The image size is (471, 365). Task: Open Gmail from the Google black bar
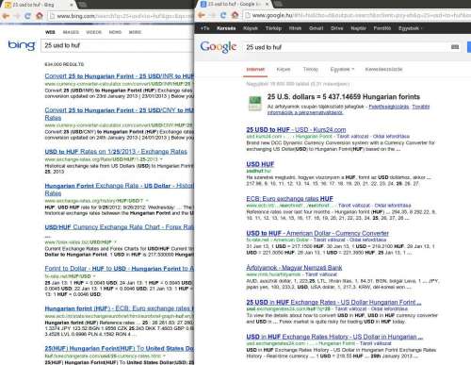317,28
